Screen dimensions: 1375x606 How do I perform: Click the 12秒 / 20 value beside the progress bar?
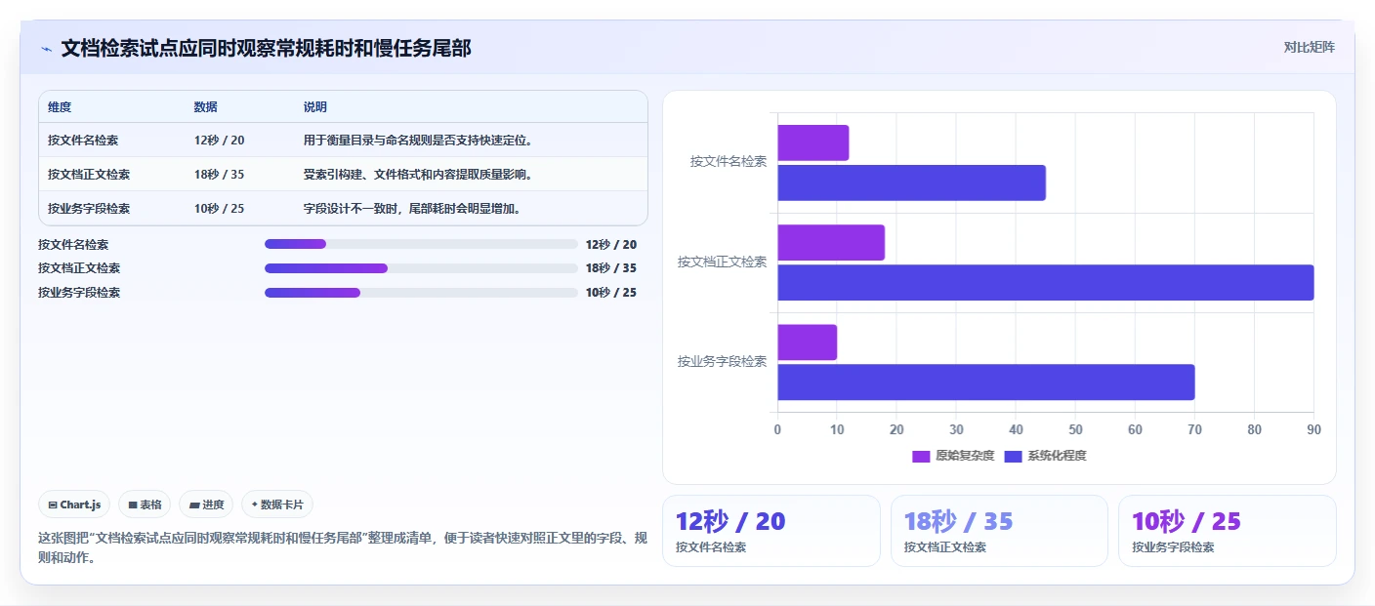(611, 245)
